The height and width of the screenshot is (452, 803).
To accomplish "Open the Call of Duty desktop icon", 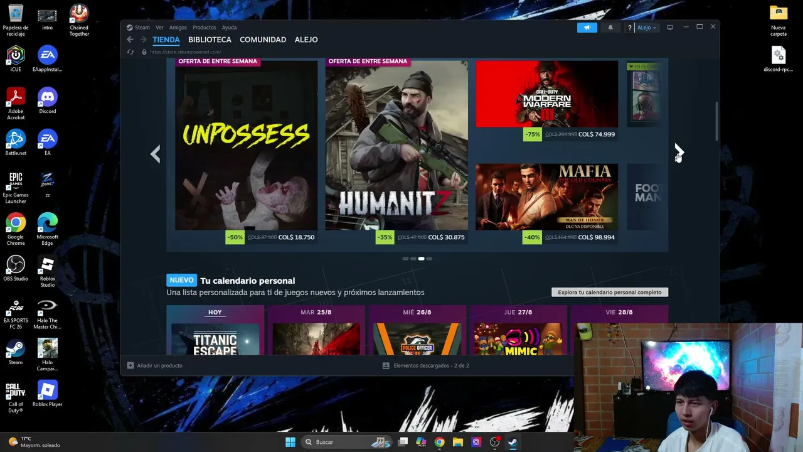I will point(16,397).
